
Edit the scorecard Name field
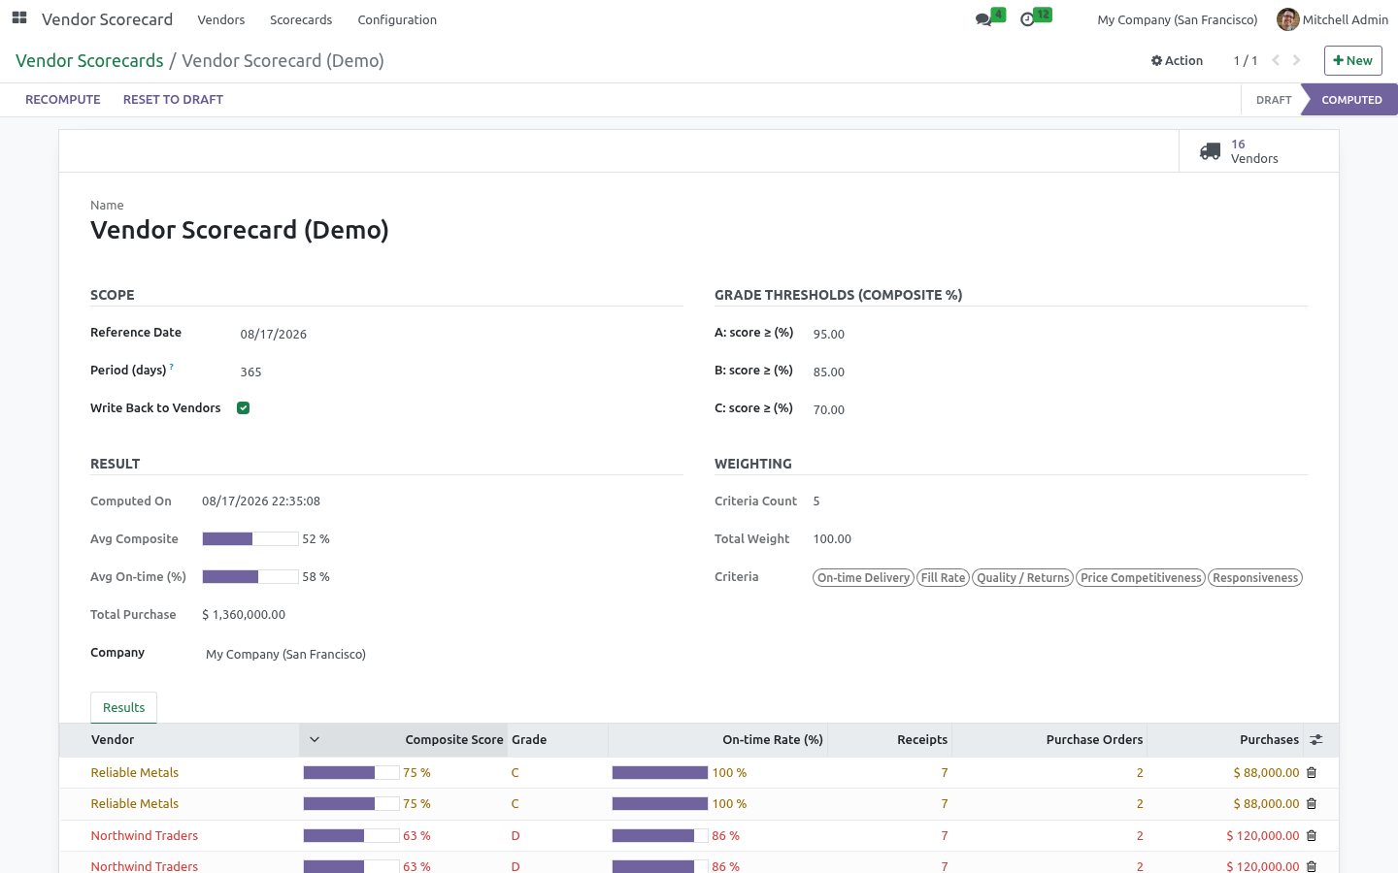[699, 230]
